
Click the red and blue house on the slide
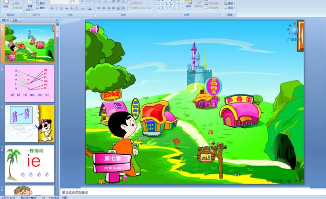[158, 118]
